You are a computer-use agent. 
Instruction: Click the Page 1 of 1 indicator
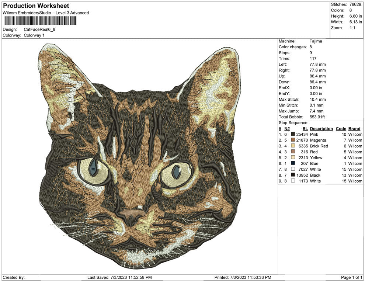(x=351, y=277)
